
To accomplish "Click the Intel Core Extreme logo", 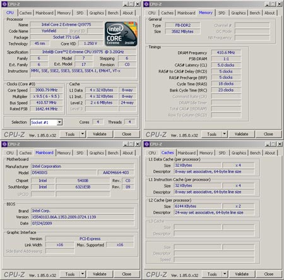I will [121, 33].
